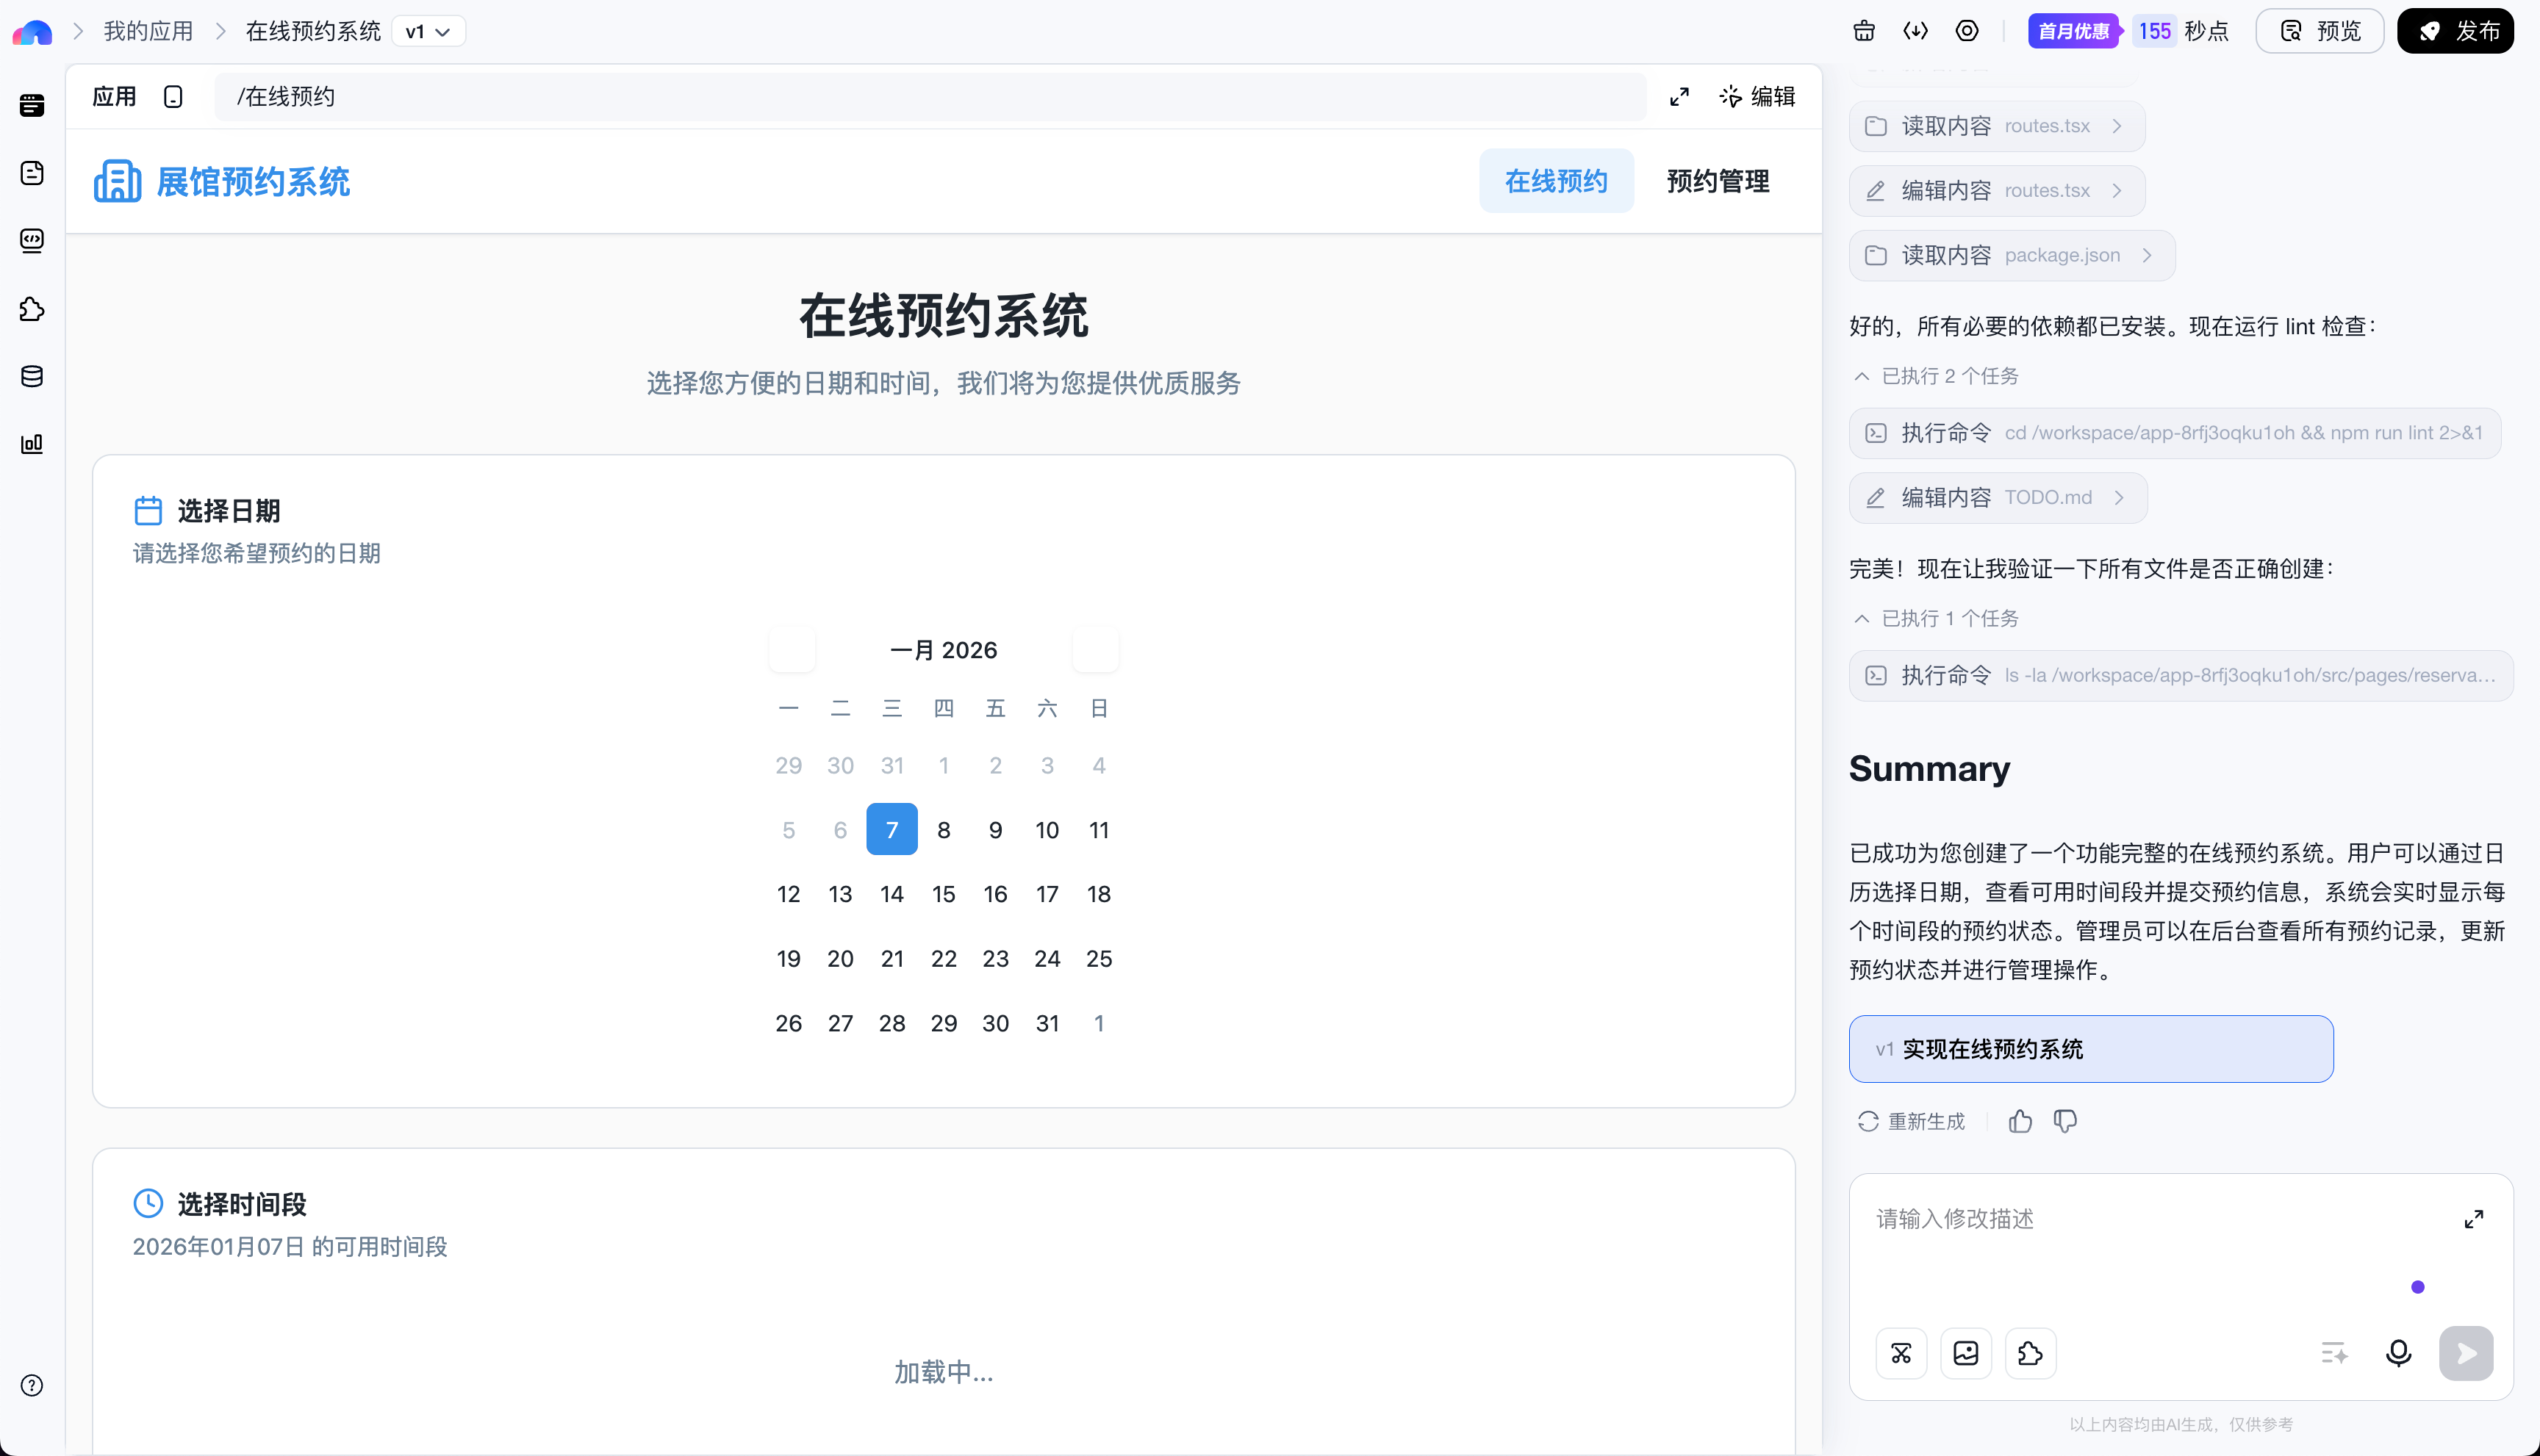The width and height of the screenshot is (2540, 1456).
Task: Click the 发布 publish button
Action: point(2455,31)
